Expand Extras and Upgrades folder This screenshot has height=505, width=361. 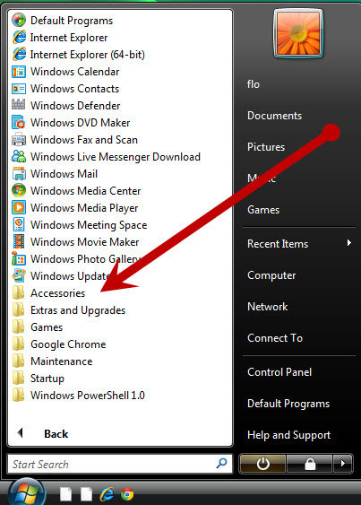coord(69,310)
